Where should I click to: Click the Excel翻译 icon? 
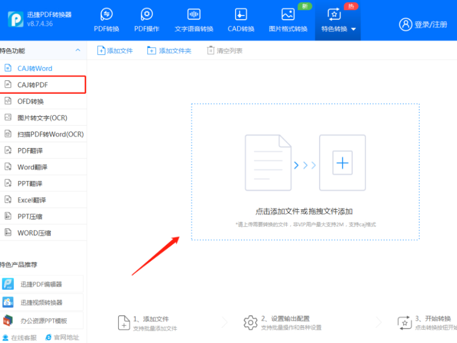coord(8,200)
